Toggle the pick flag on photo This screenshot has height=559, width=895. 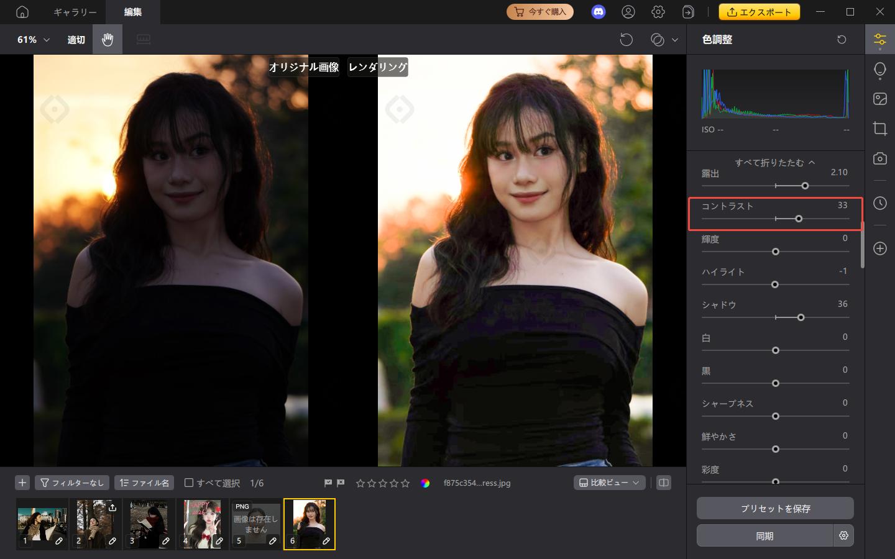coord(328,483)
